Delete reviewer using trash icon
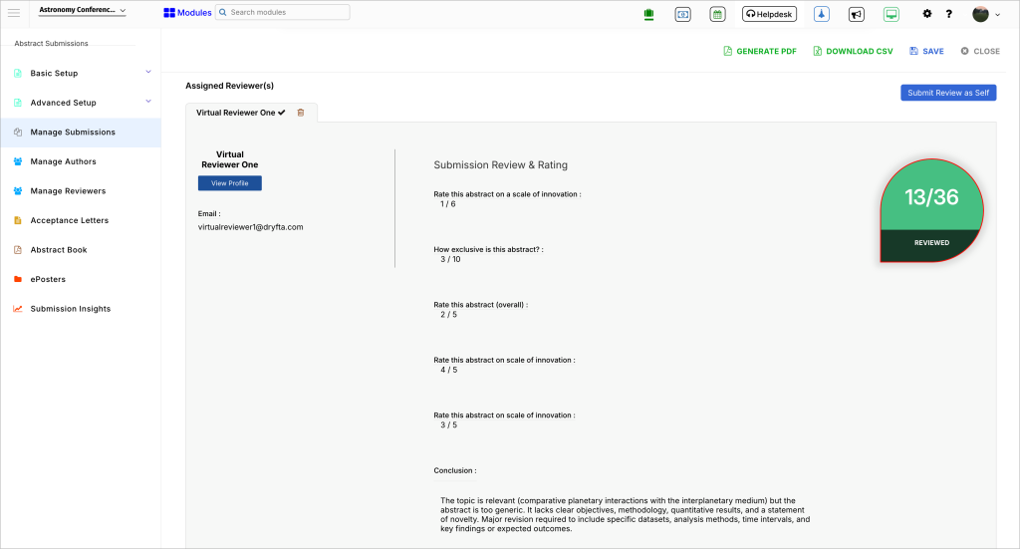 tap(301, 113)
